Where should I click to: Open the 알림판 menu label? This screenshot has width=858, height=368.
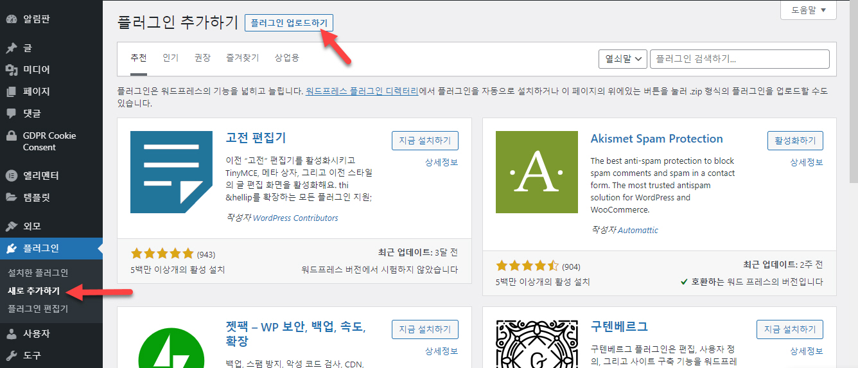[x=37, y=19]
